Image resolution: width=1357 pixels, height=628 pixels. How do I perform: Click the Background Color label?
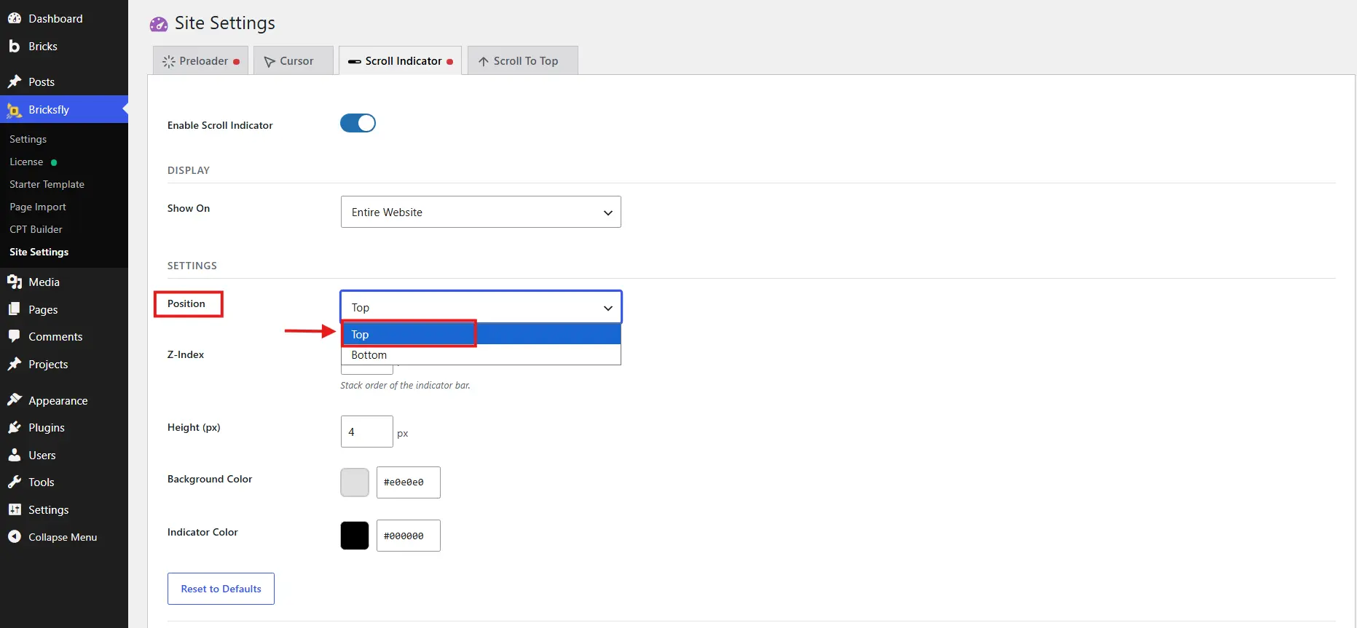pyautogui.click(x=210, y=479)
